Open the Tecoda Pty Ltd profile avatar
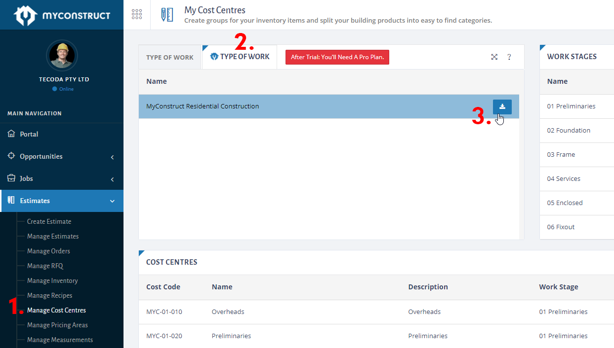 click(x=62, y=55)
